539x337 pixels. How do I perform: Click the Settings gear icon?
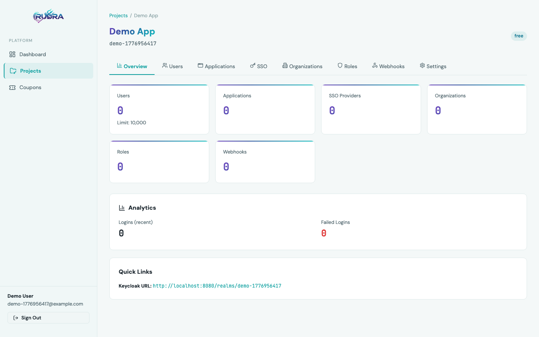coord(422,66)
